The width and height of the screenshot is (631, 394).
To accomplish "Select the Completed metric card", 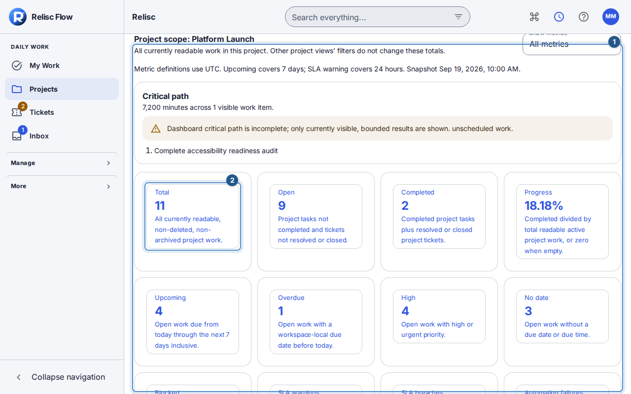I will click(439, 216).
